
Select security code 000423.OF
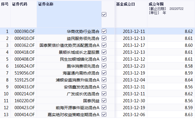click(x=24, y=107)
